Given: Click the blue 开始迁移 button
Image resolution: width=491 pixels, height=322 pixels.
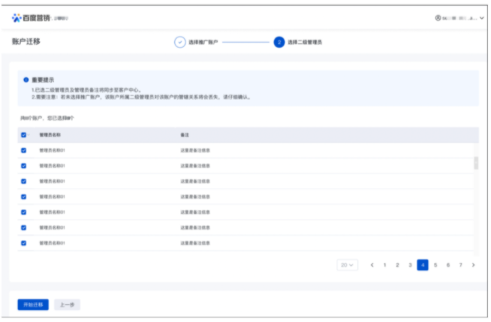Looking at the screenshot, I should [x=32, y=305].
